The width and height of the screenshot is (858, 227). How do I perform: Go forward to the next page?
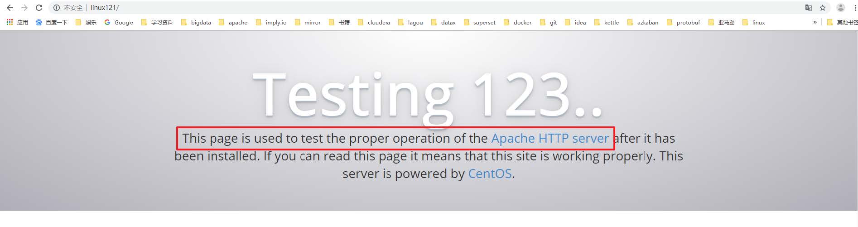(x=24, y=8)
